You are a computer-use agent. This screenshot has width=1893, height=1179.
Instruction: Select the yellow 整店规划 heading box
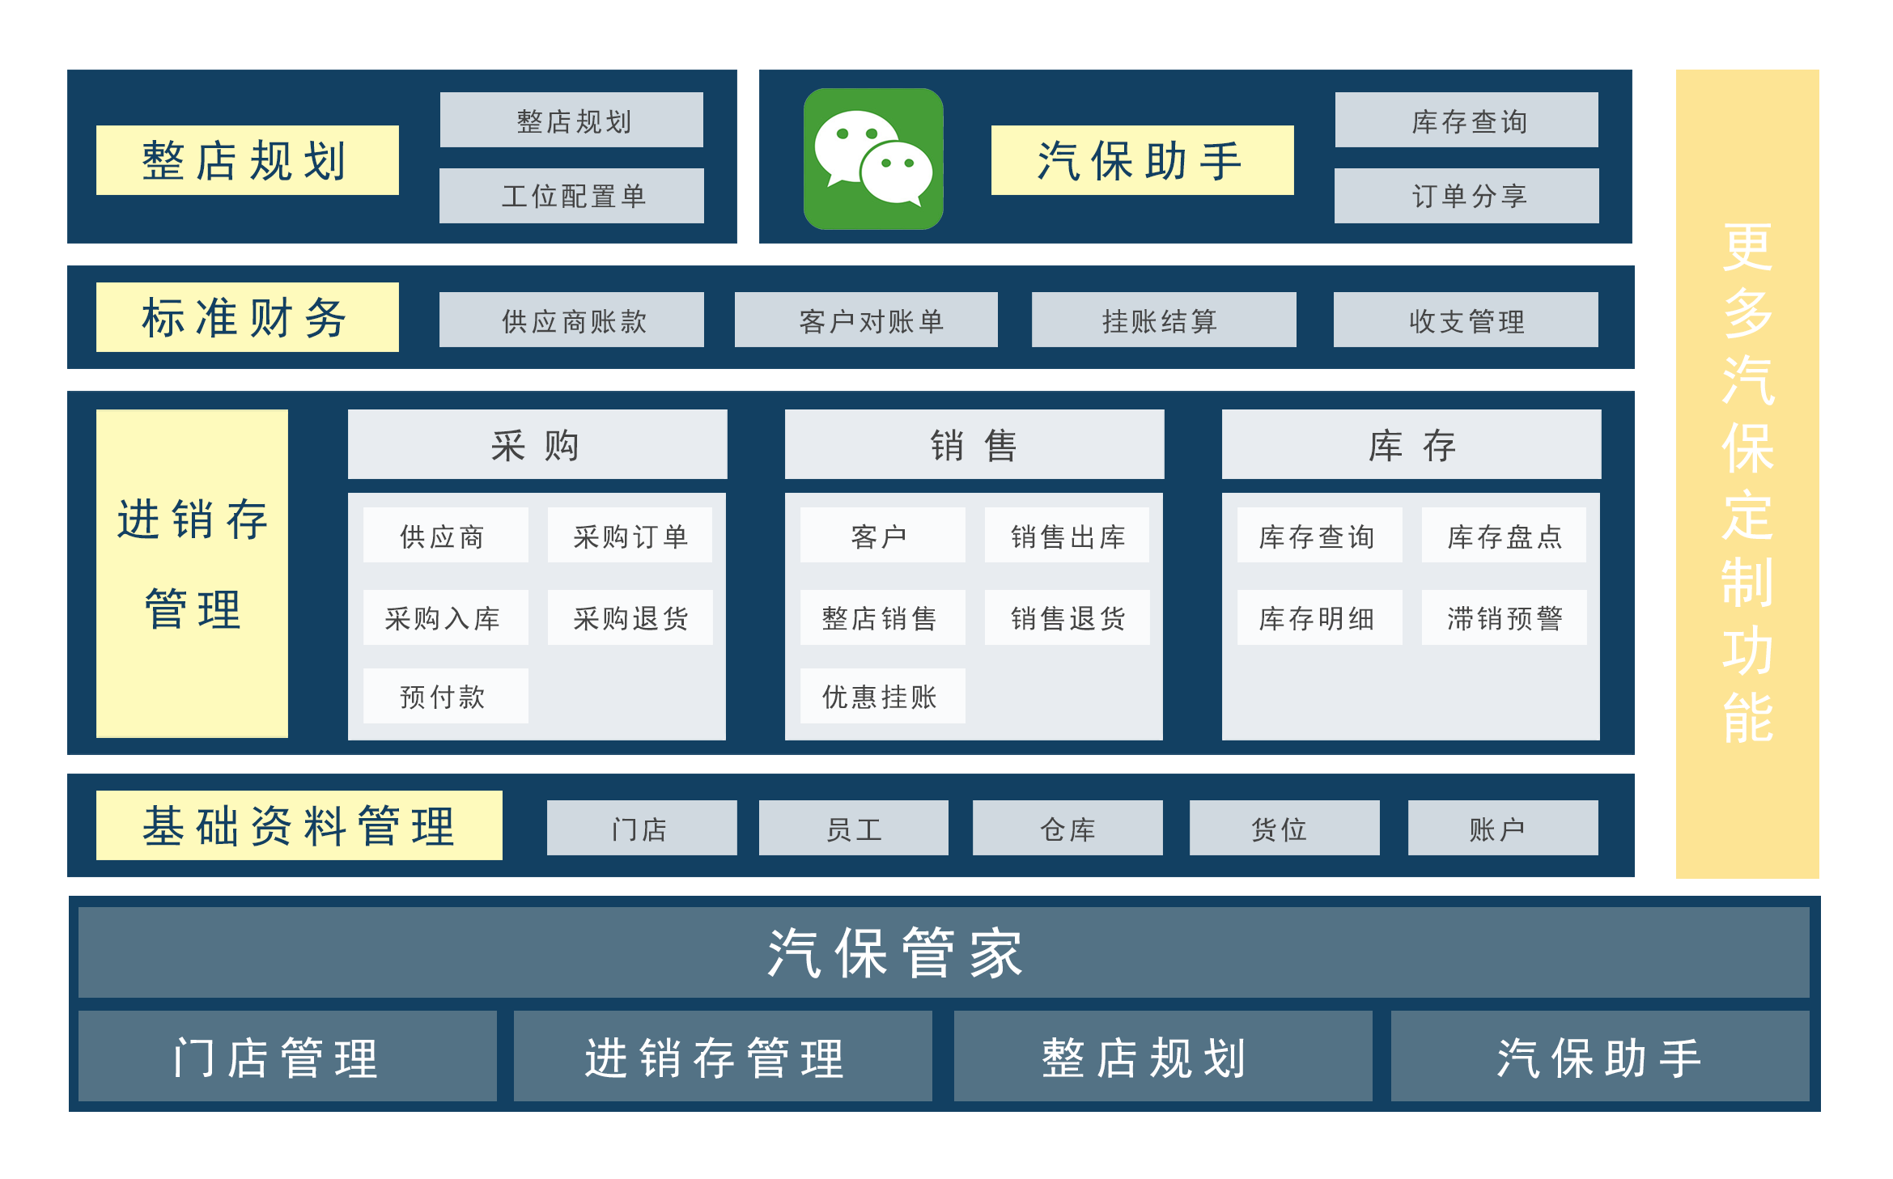pos(248,160)
